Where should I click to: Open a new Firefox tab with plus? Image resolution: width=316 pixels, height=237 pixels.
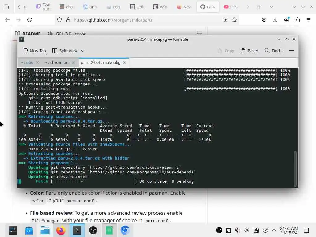(x=259, y=7)
